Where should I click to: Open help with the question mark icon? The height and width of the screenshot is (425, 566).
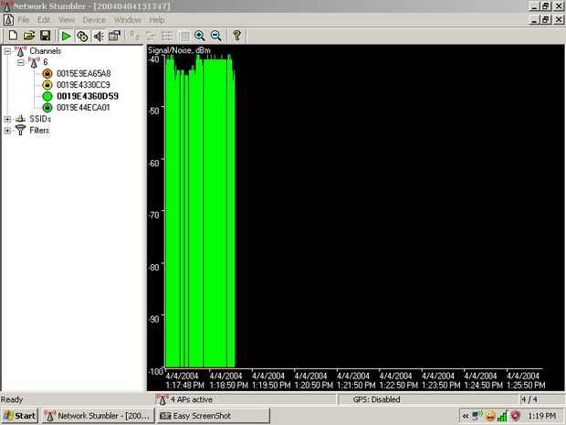(236, 36)
